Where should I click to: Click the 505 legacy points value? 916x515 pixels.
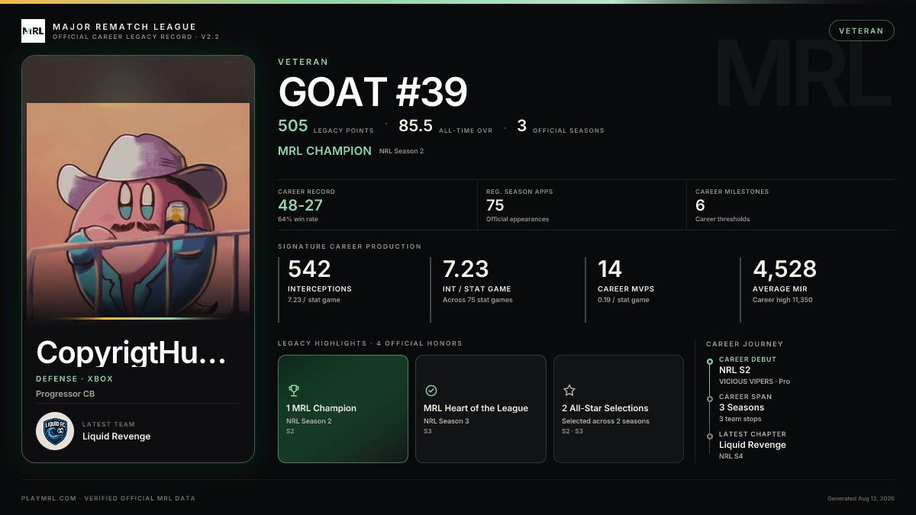pyautogui.click(x=293, y=126)
